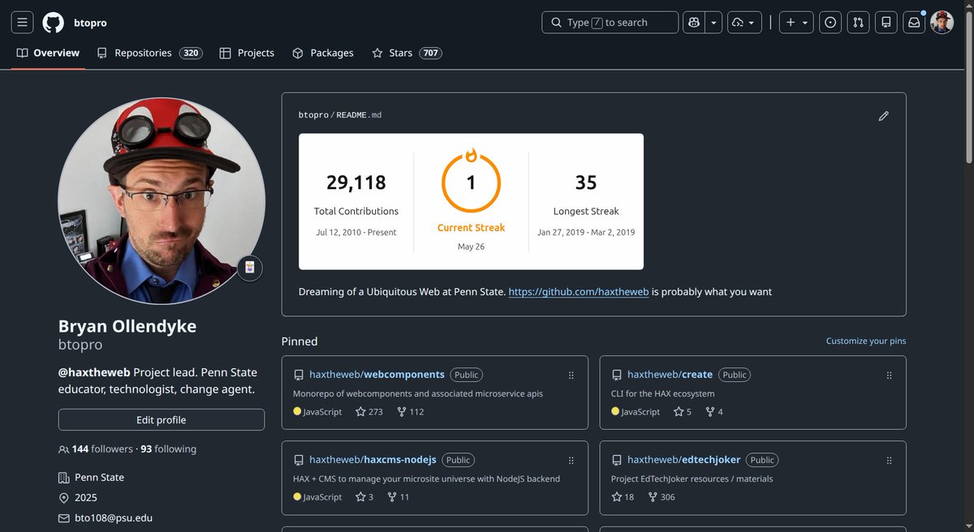View 3 stars of haxcms-nodejs
Viewport: 974px width, 532px height.
point(364,497)
